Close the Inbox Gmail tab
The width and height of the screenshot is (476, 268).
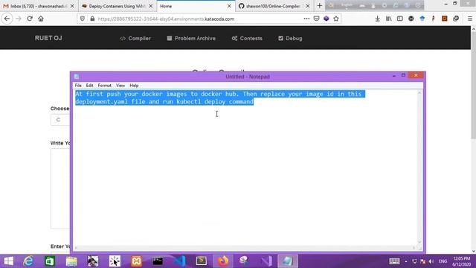click(x=72, y=6)
